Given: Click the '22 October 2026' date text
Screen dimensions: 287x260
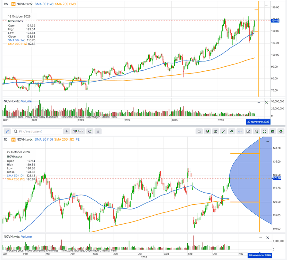Looking at the screenshot, I should tap(18, 152).
